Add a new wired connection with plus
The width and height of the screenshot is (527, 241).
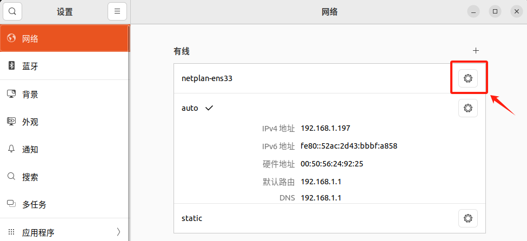point(476,51)
